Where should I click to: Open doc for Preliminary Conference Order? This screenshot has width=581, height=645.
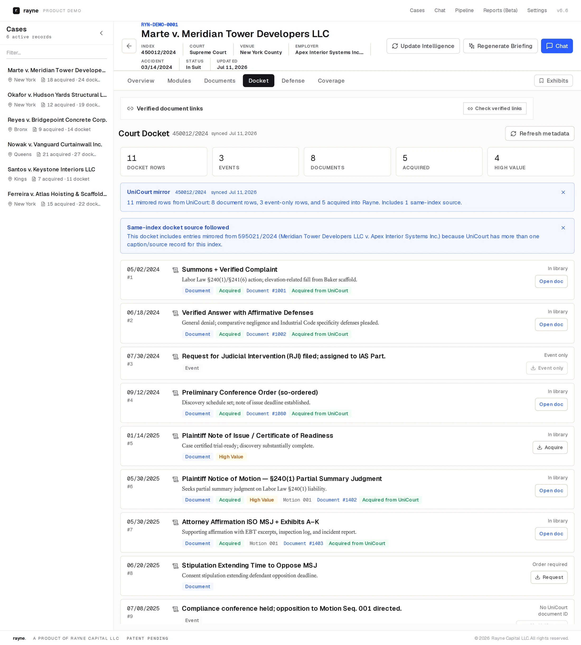click(x=551, y=404)
